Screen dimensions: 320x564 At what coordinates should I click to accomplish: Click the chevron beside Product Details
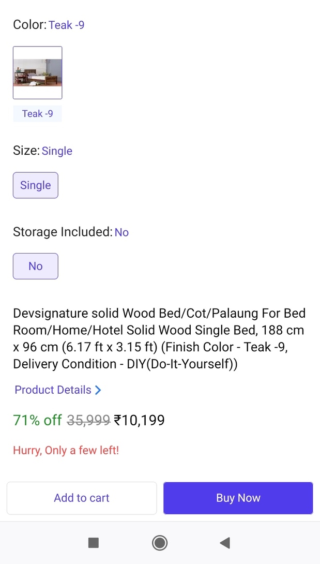pos(98,390)
